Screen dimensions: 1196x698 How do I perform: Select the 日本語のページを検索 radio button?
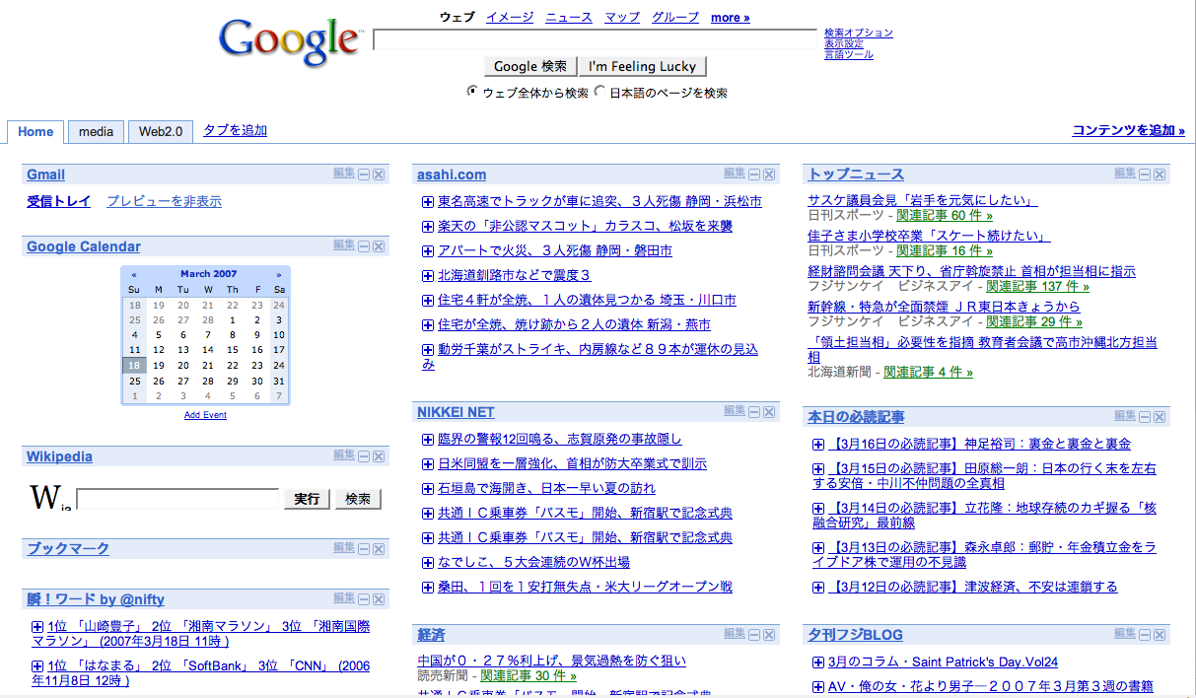point(599,93)
